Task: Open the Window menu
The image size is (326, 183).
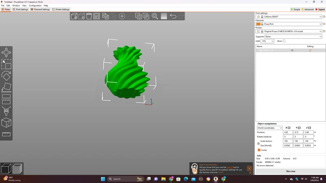Action: [16, 6]
